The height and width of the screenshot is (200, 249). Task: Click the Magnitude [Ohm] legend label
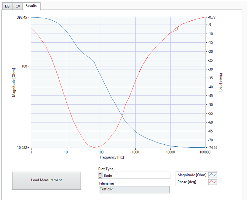tap(192, 175)
